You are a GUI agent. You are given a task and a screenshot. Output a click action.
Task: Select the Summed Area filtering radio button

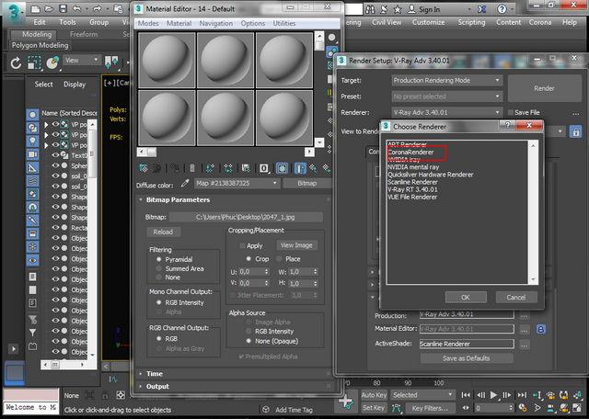(159, 268)
